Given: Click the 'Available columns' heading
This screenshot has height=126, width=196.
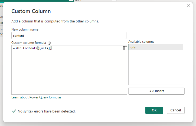Looking at the screenshot, I should point(141,42).
